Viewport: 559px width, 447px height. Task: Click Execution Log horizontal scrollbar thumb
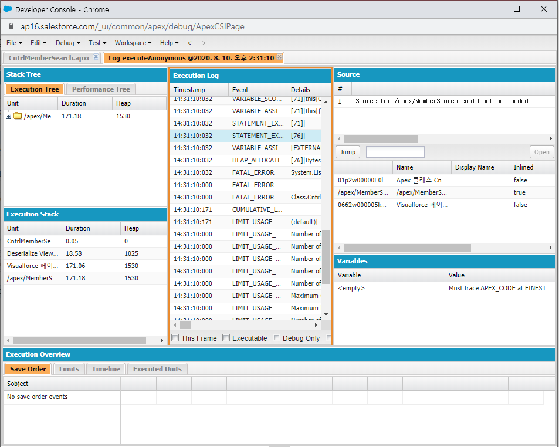coord(185,325)
